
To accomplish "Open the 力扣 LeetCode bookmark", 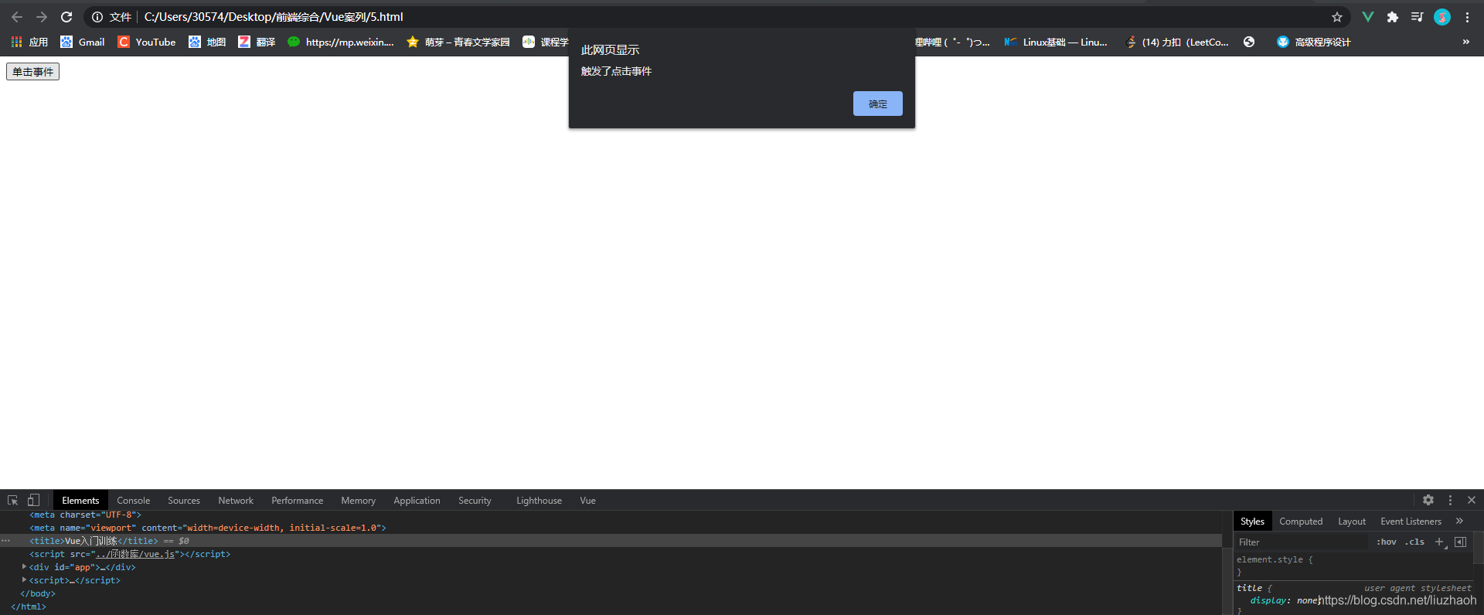I will pos(1177,42).
